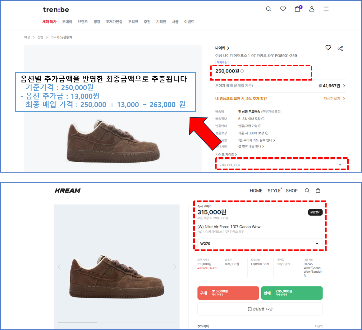Click the 쿠폰 사용 시 299,300원 text
This screenshot has width=362, height=330.
pos(213,218)
